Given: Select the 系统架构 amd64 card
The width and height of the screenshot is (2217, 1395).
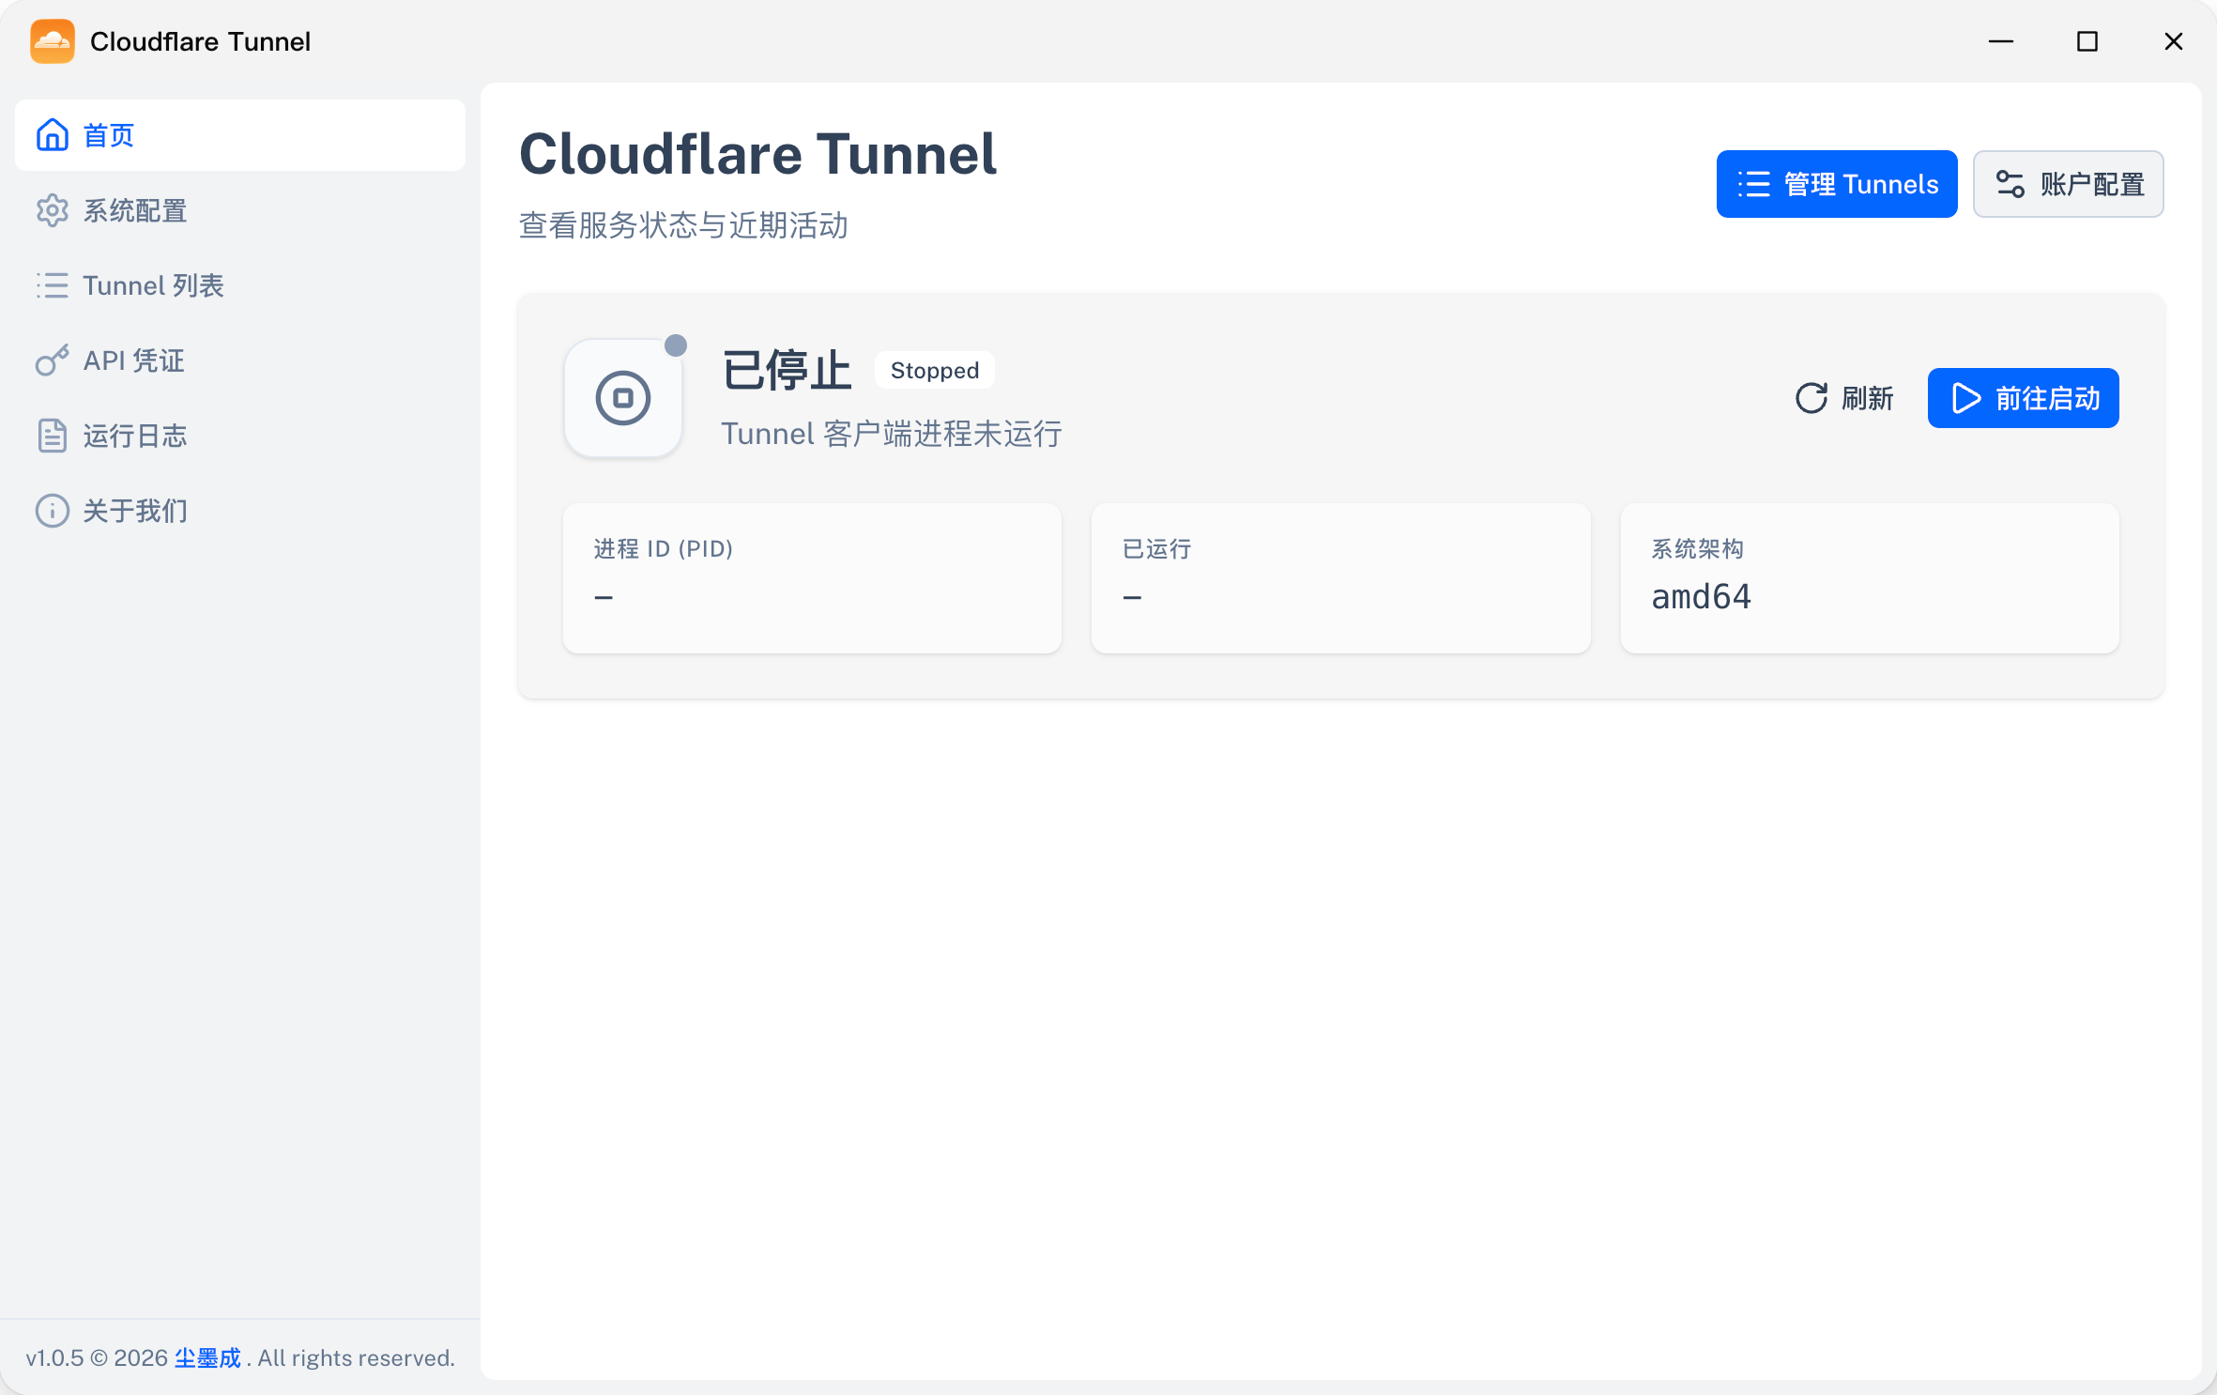Looking at the screenshot, I should [x=1869, y=577].
